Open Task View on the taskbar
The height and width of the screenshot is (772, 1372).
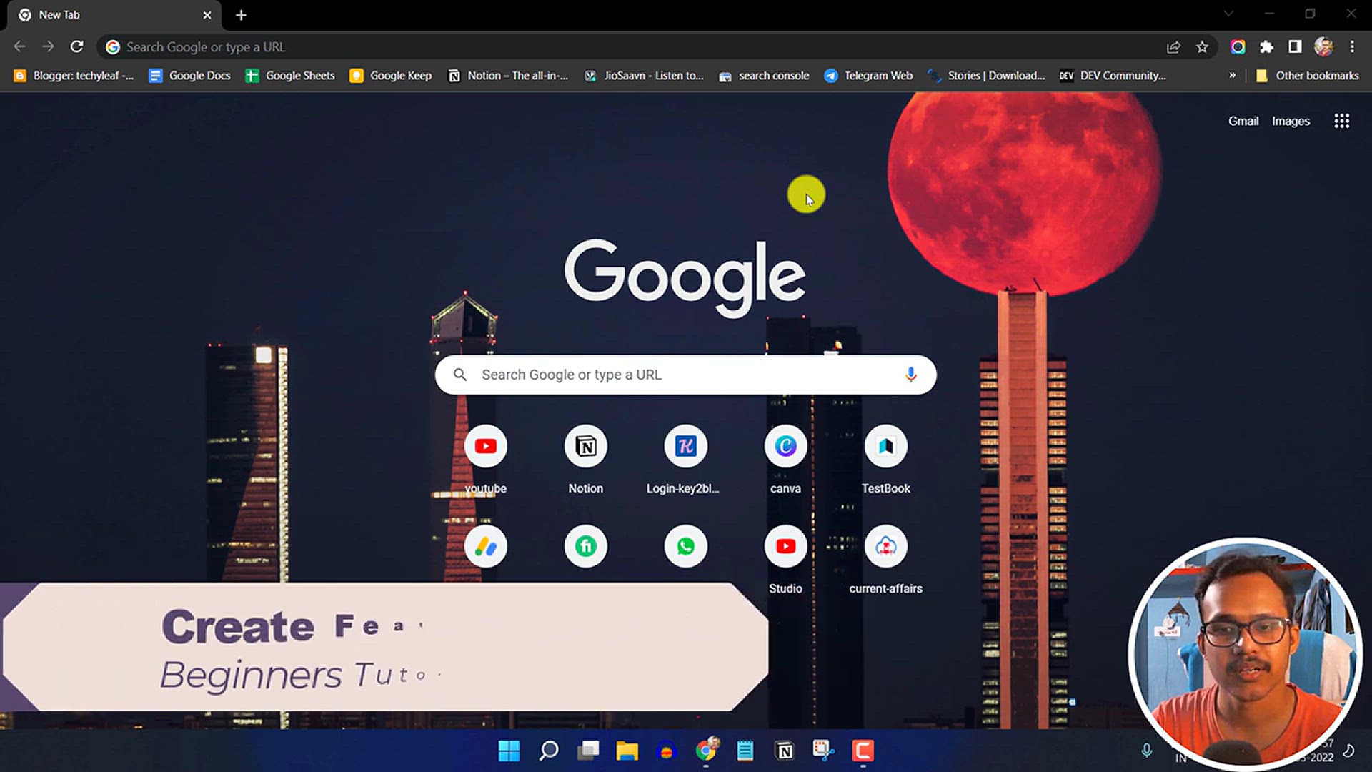point(588,751)
